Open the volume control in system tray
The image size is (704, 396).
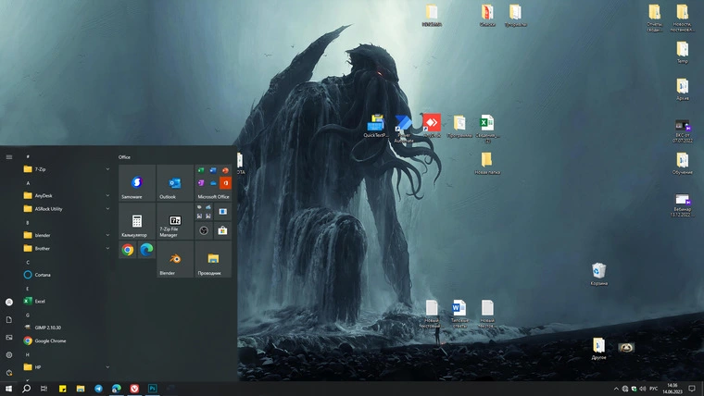tap(643, 389)
